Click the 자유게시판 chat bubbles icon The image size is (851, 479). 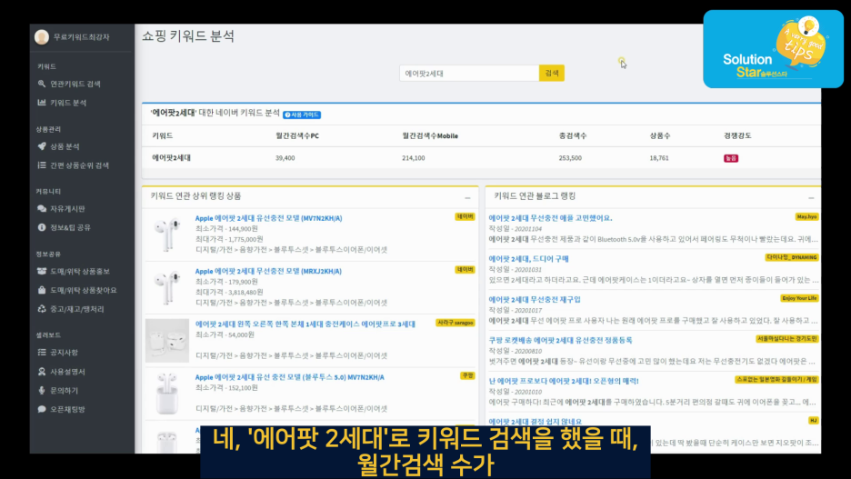(x=42, y=209)
